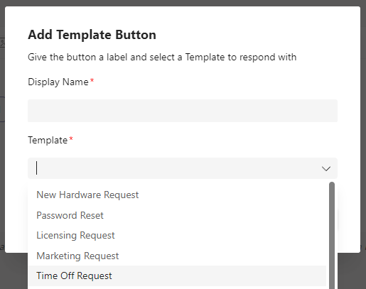Screen dimensions: 366x289
Task: Choose the highlighted Time Off Request
Action: (x=177, y=276)
